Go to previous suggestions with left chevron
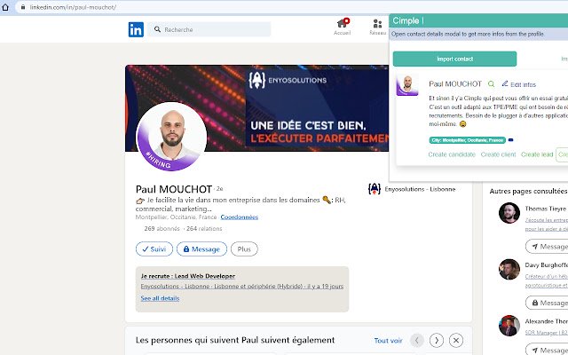 tap(417, 341)
